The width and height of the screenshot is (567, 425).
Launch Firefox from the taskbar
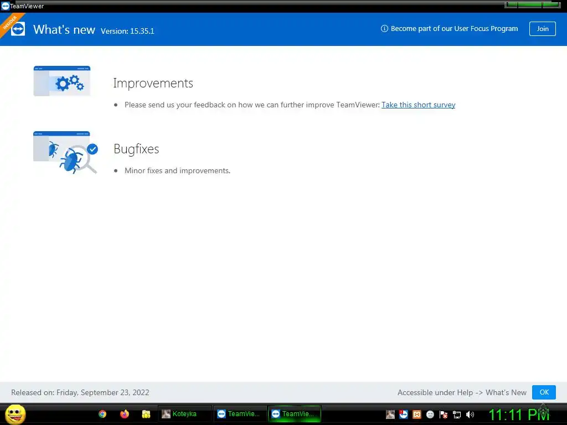(x=125, y=414)
